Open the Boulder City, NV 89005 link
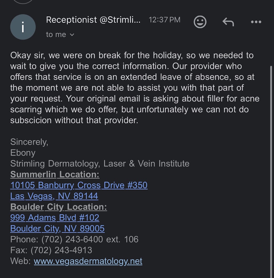Image resolution: width=274 pixels, height=278 pixels. (x=57, y=228)
